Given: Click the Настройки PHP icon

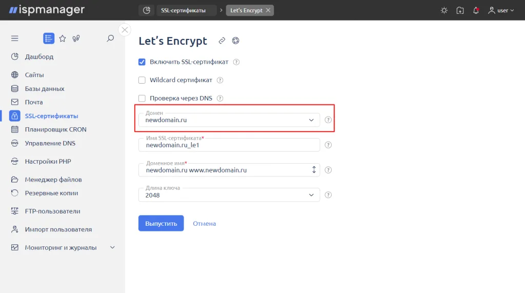Looking at the screenshot, I should tap(15, 161).
